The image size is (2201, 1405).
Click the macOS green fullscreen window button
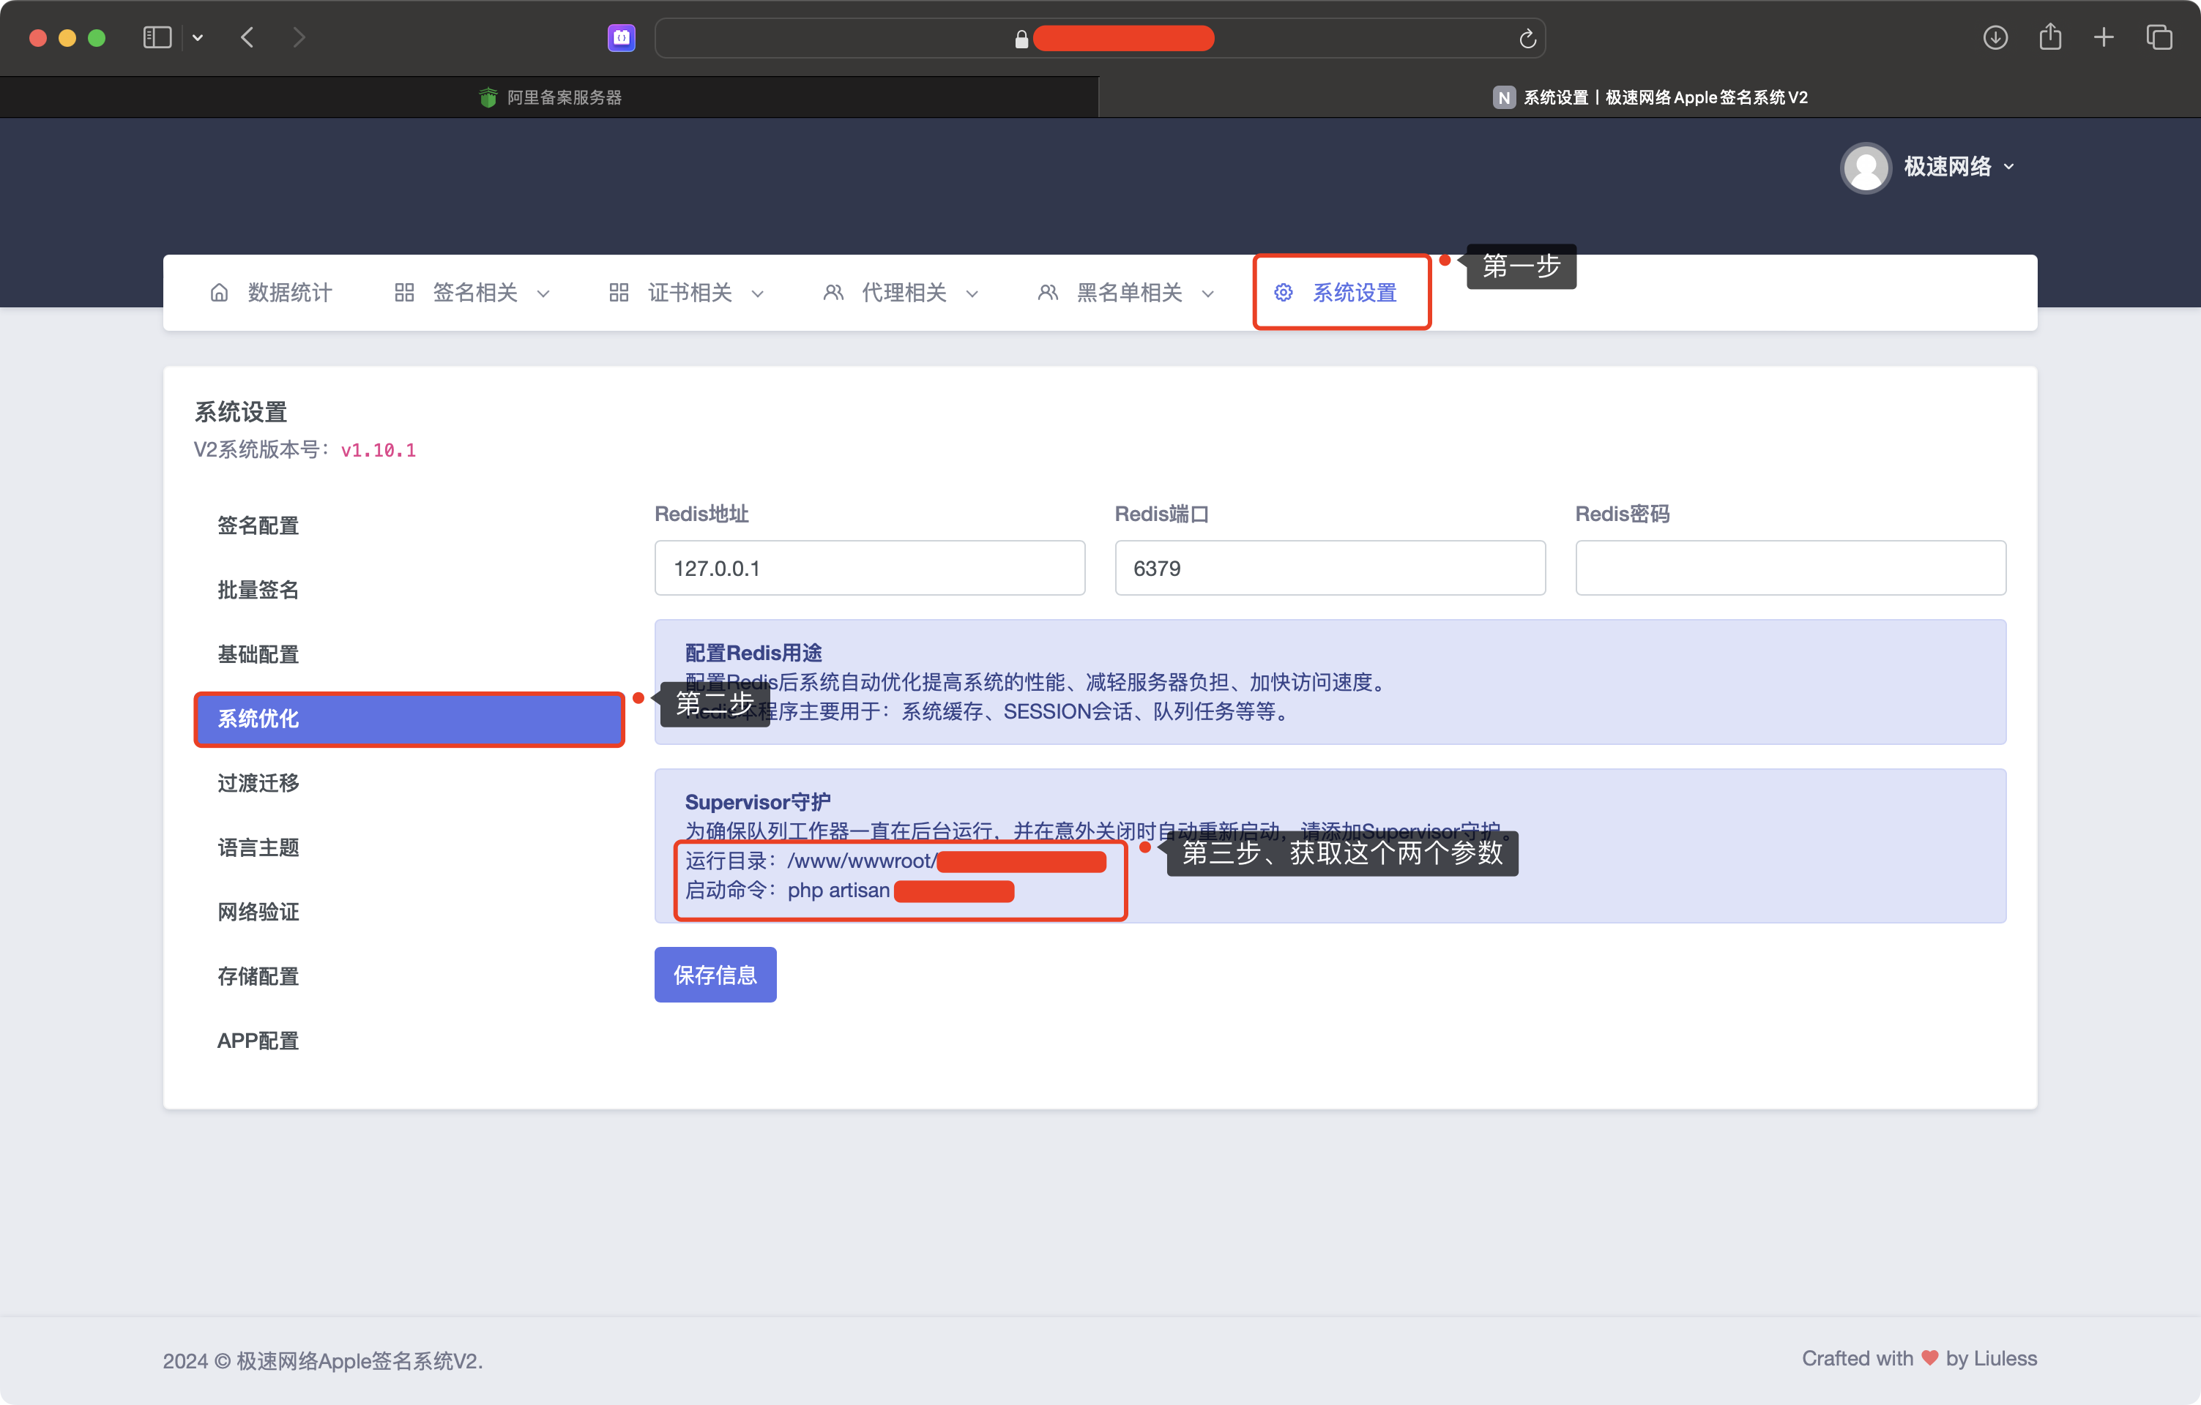[x=96, y=38]
